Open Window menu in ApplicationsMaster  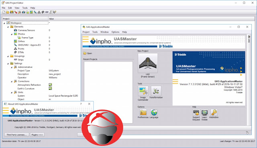click(104, 32)
